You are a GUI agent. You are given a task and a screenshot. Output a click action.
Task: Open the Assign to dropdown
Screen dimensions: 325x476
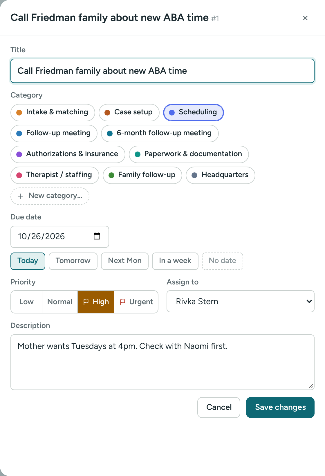click(241, 301)
